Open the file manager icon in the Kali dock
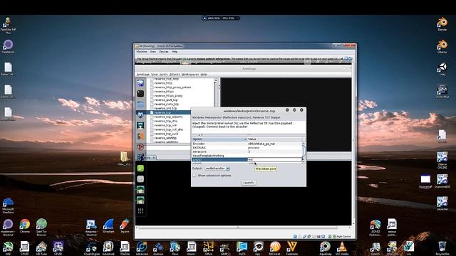The width and height of the screenshot is (456, 256). point(140,105)
